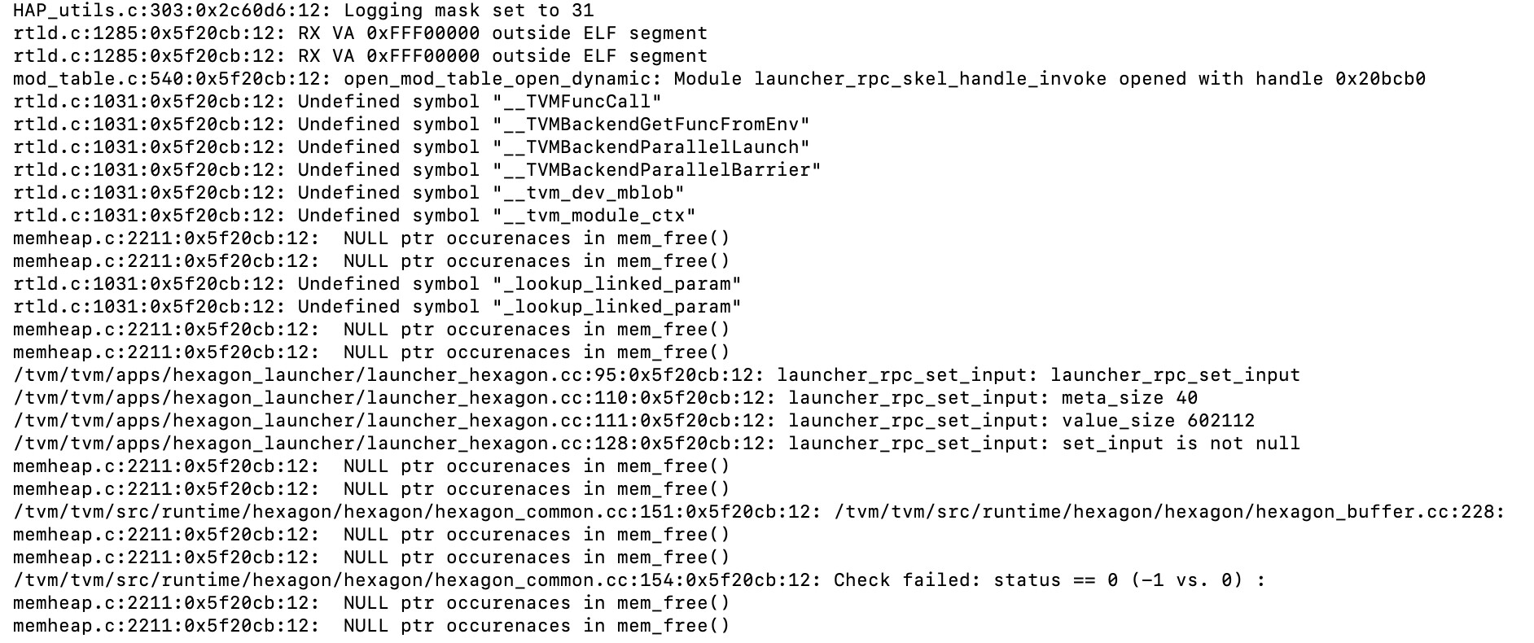Click the "meta_size 40" text
The height and width of the screenshot is (643, 1534).
[1129, 398]
